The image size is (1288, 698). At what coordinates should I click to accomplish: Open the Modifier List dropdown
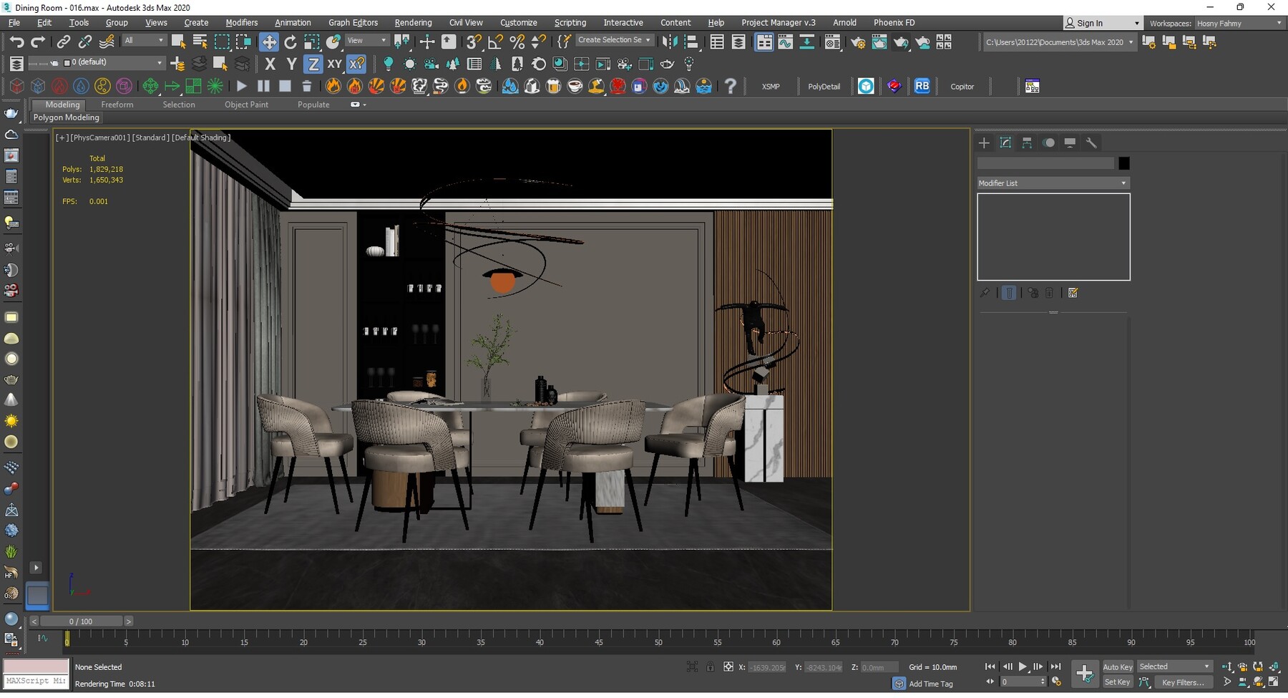tap(1052, 183)
